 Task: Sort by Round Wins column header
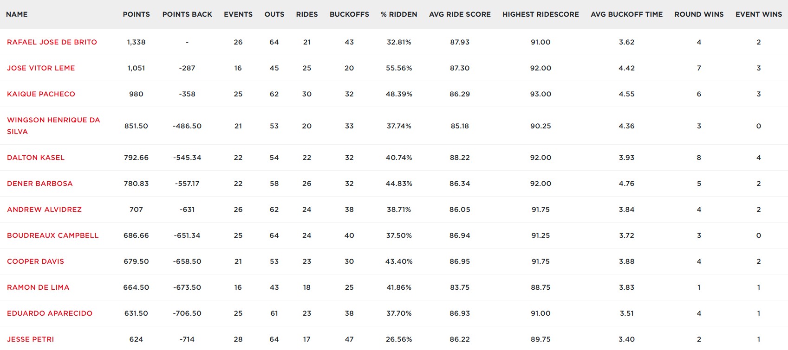tap(699, 14)
